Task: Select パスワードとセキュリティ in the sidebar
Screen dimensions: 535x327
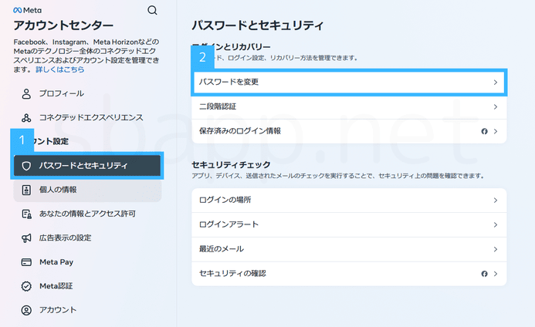Action: (87, 166)
